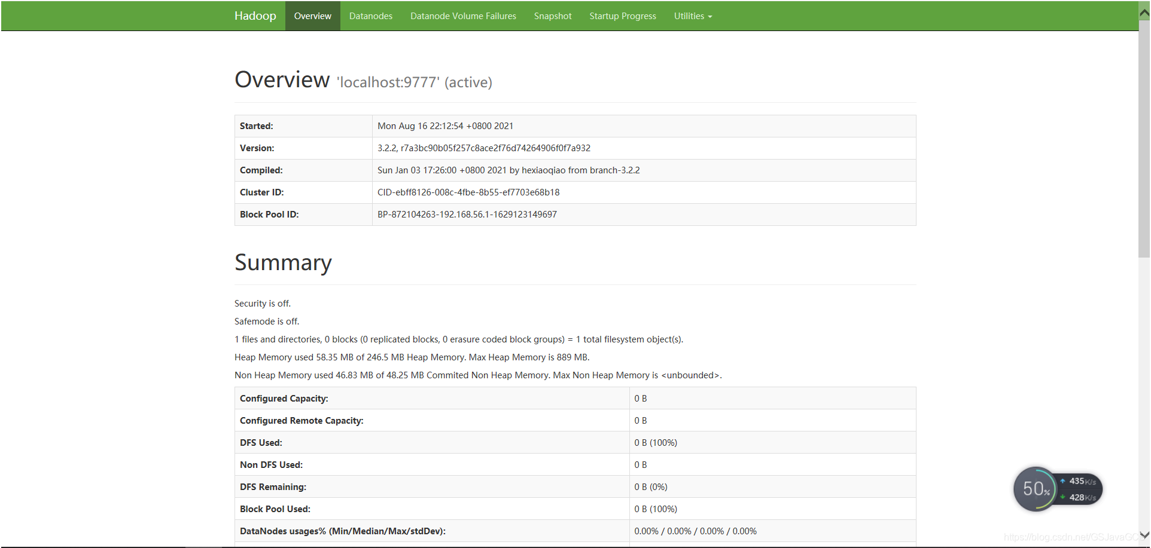Open Datanode Volume Failures tab

tap(463, 16)
